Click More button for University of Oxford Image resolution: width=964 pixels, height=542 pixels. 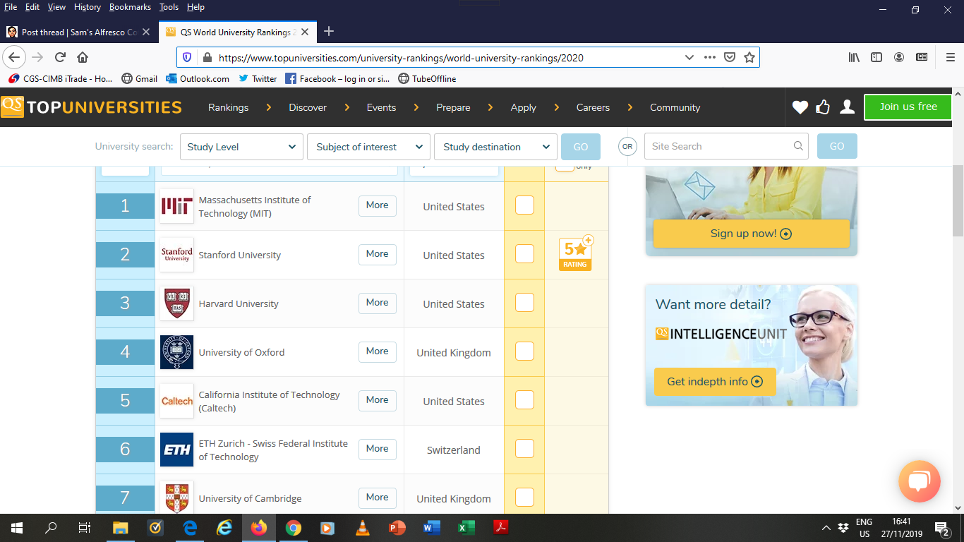tap(378, 351)
